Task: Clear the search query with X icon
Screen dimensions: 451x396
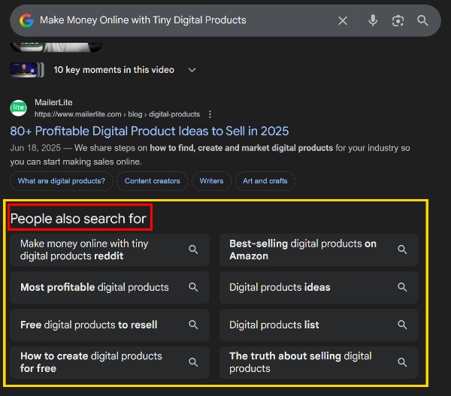Action: (x=343, y=20)
